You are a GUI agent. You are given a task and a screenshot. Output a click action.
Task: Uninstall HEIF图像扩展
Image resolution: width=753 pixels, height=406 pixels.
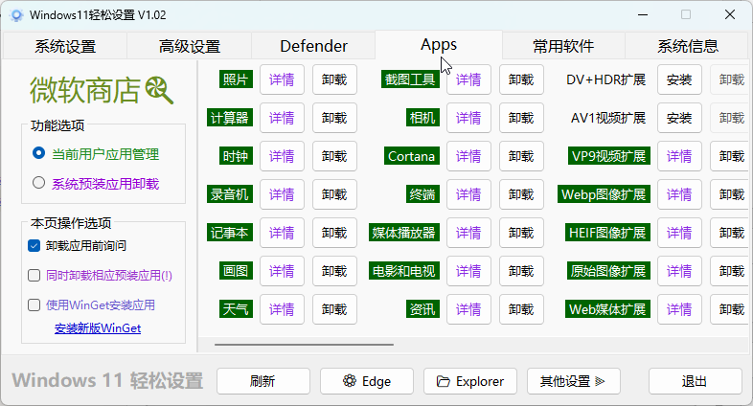pyautogui.click(x=731, y=234)
